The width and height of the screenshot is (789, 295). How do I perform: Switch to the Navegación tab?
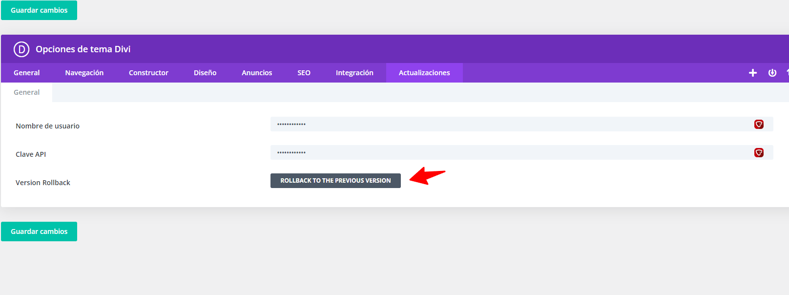point(84,73)
